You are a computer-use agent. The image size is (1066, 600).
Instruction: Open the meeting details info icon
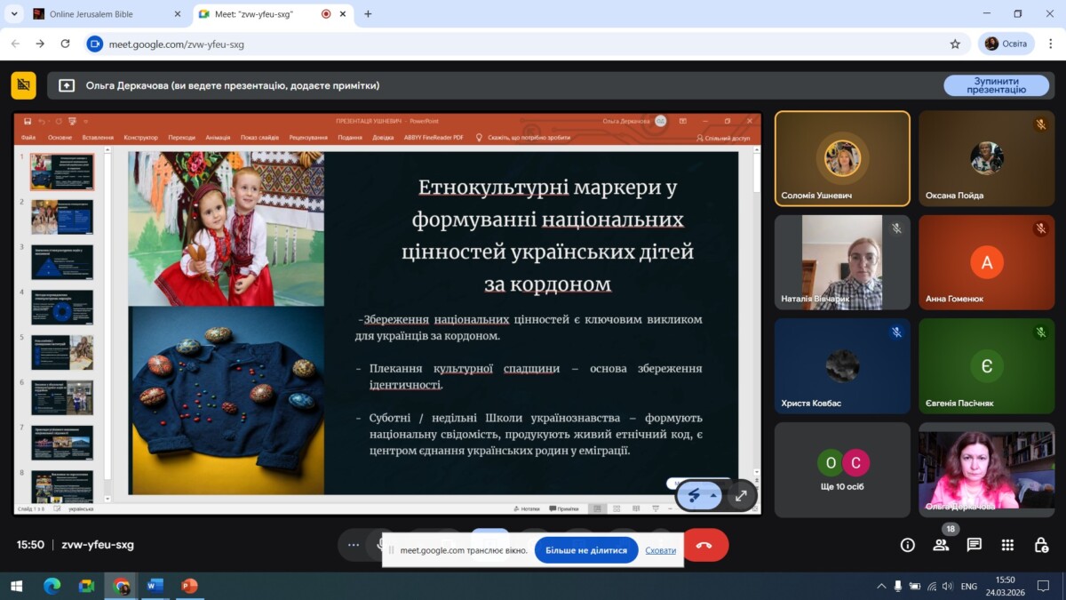click(x=907, y=545)
